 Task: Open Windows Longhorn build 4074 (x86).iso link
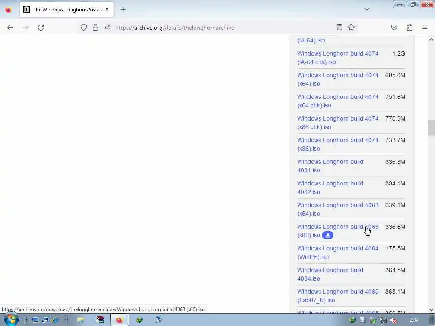click(338, 144)
